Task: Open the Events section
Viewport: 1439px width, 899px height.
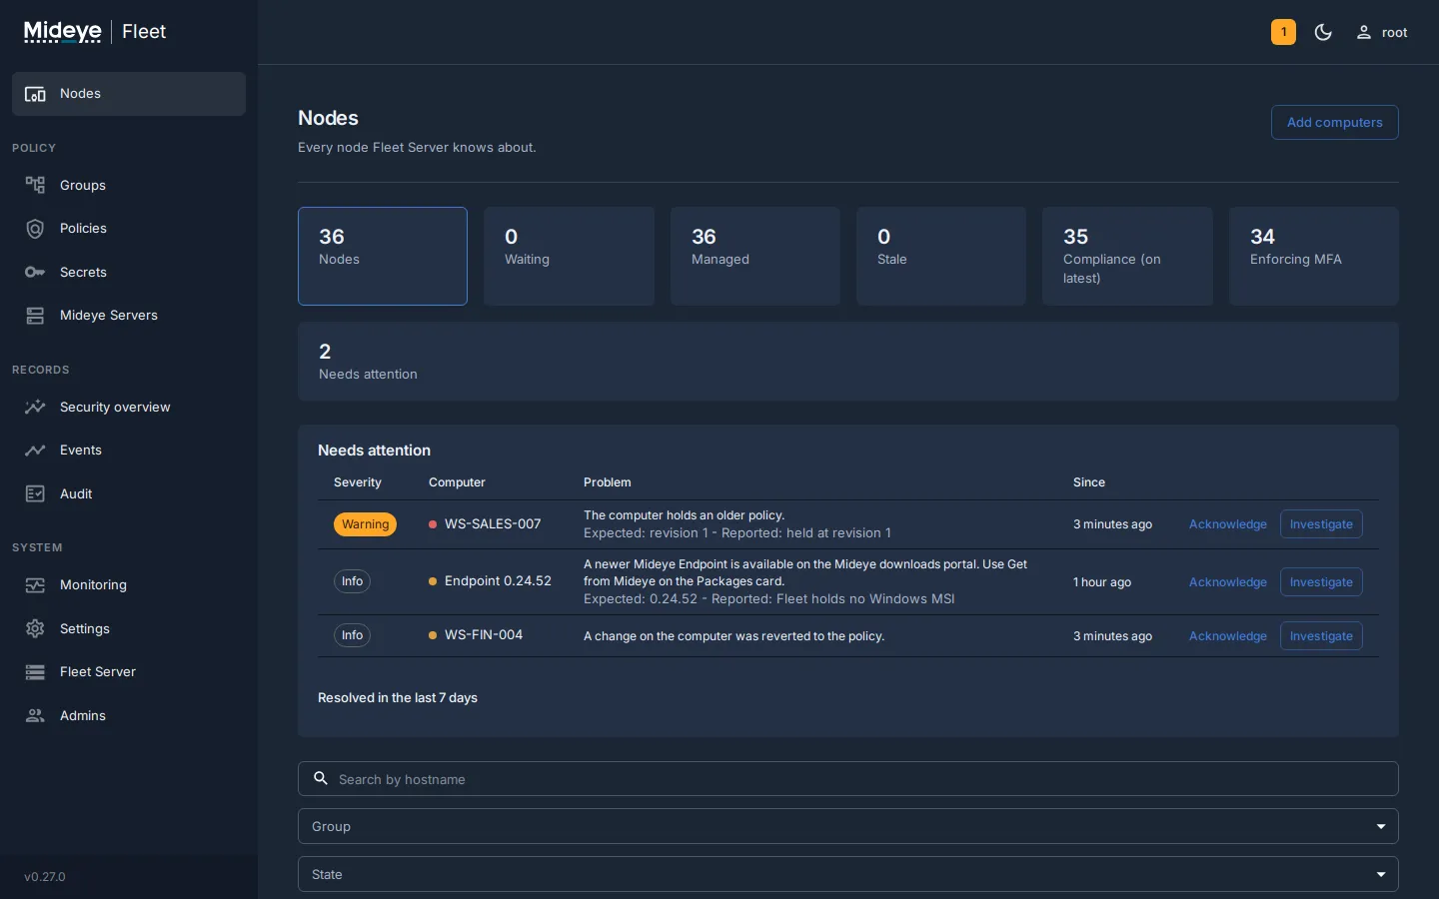Action: [x=129, y=450]
